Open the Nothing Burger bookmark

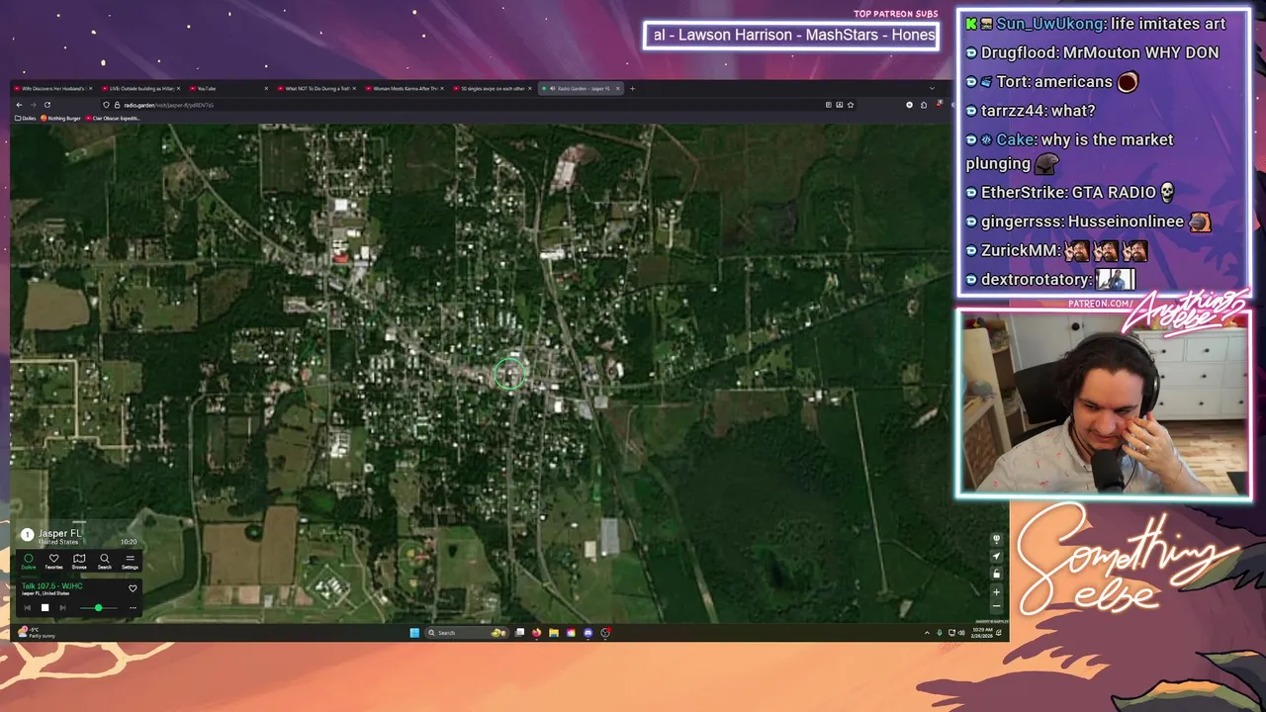point(60,118)
